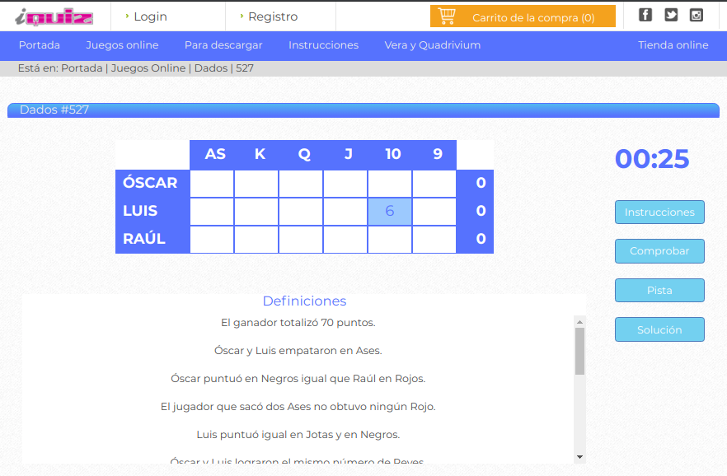This screenshot has height=476, width=727.
Task: Click the 00:25 timer
Action: (x=652, y=159)
